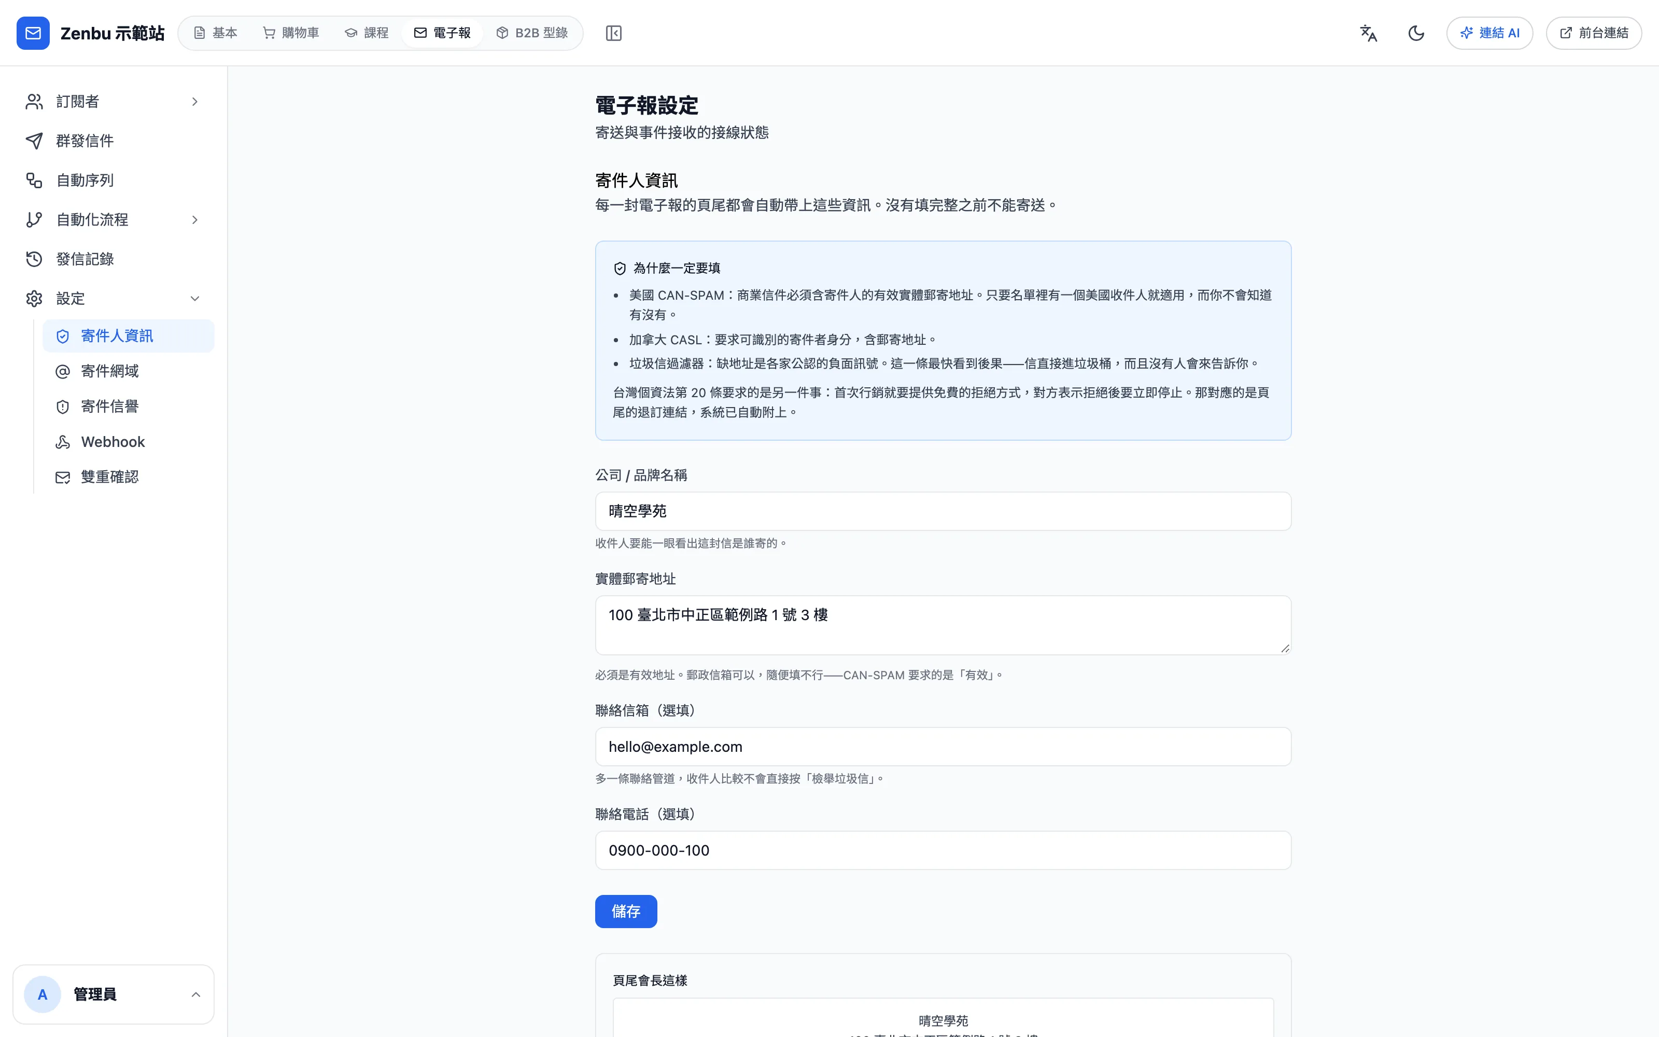Screen dimensions: 1659x1037
Task: Switch to the B2B 型錄 tab
Action: [532, 33]
